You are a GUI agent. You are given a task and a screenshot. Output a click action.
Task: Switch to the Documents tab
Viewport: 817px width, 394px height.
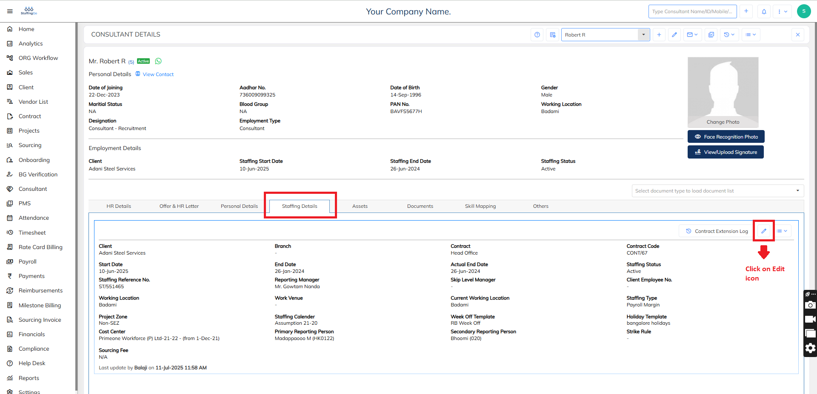tap(420, 207)
